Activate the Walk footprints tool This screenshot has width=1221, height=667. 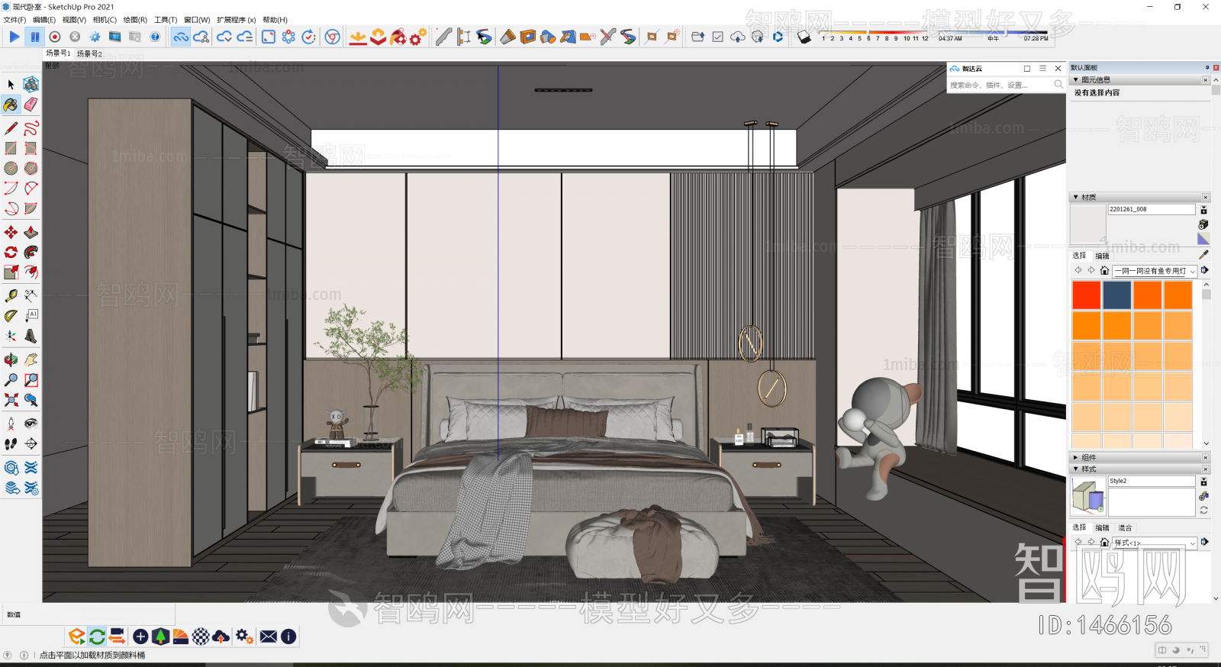(x=11, y=443)
